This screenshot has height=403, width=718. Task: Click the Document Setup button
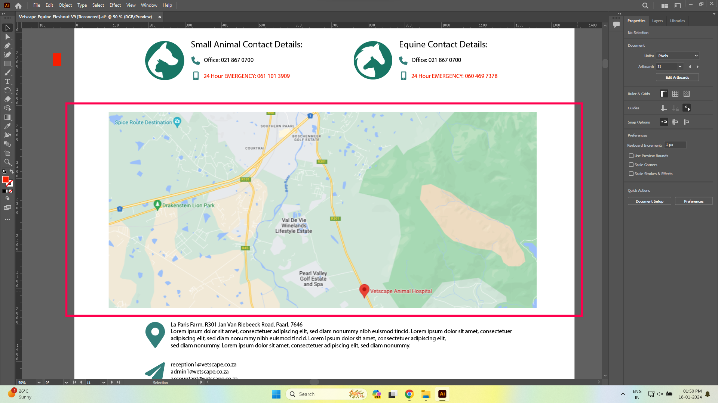tap(649, 201)
